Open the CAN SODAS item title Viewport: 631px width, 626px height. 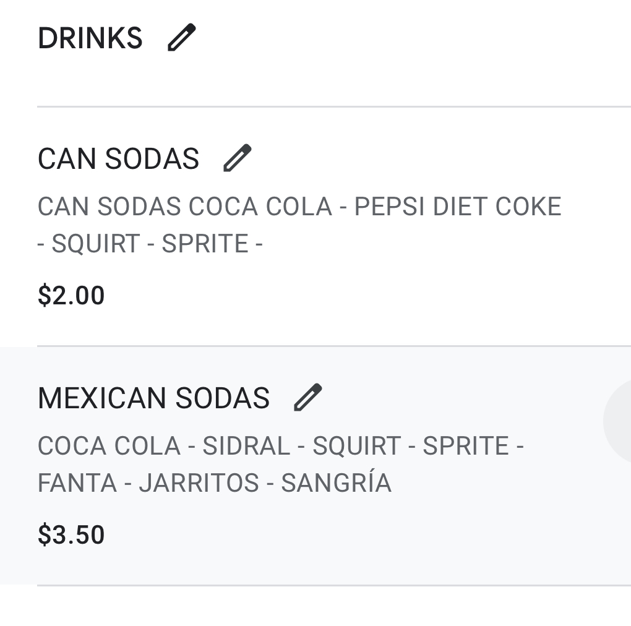(118, 159)
